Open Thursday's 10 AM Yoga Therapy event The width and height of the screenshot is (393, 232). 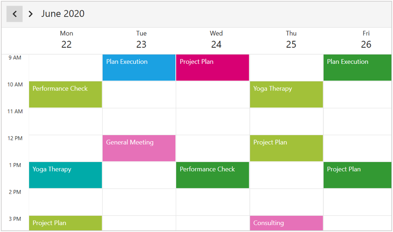tap(286, 94)
